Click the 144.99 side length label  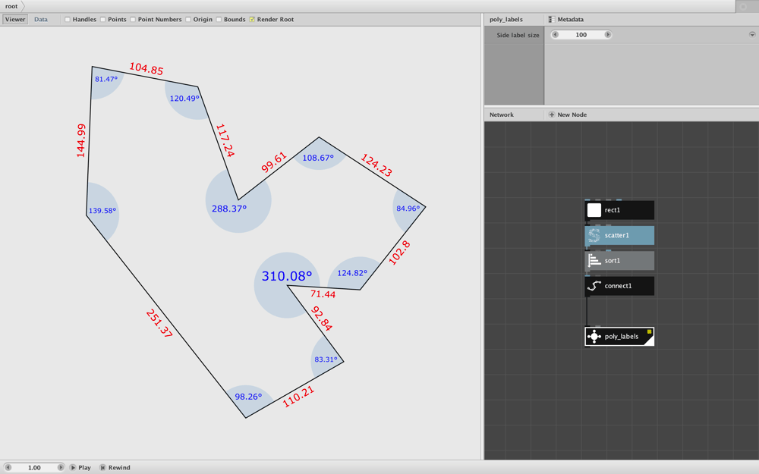click(81, 141)
